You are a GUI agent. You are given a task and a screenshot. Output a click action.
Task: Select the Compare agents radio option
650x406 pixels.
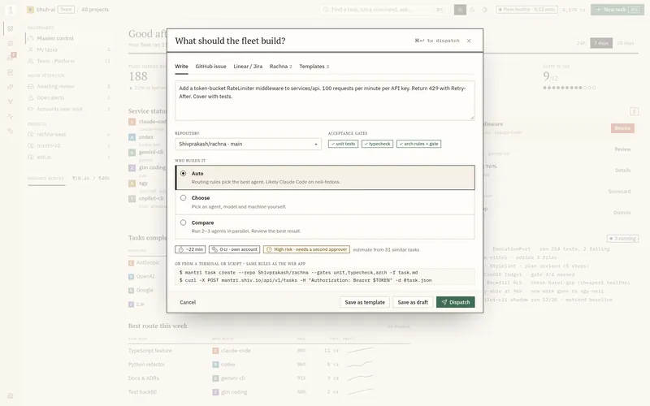tap(184, 222)
